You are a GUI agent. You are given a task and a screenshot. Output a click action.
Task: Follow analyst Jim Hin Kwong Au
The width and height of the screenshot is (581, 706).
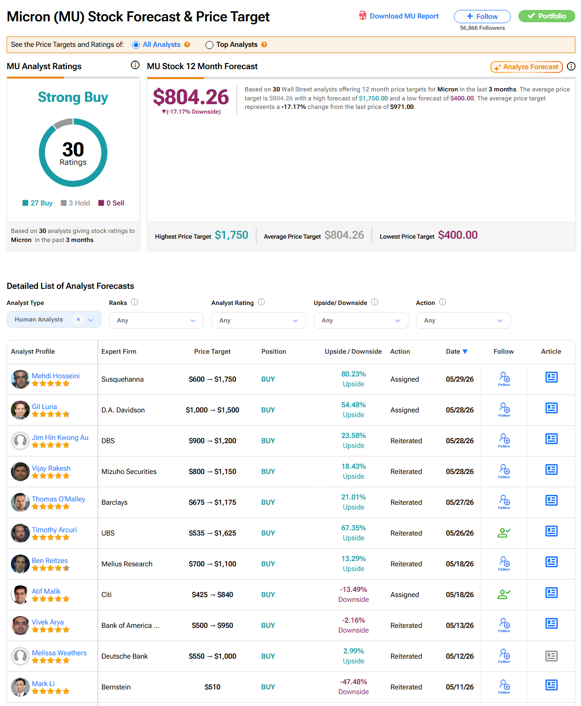[x=504, y=440]
